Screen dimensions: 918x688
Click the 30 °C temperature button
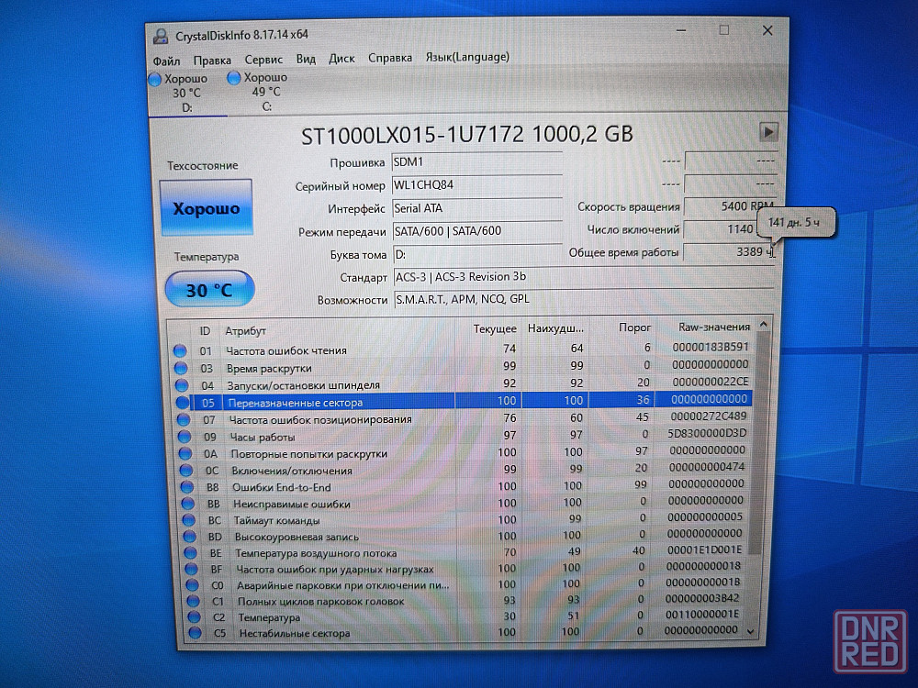pyautogui.click(x=208, y=290)
